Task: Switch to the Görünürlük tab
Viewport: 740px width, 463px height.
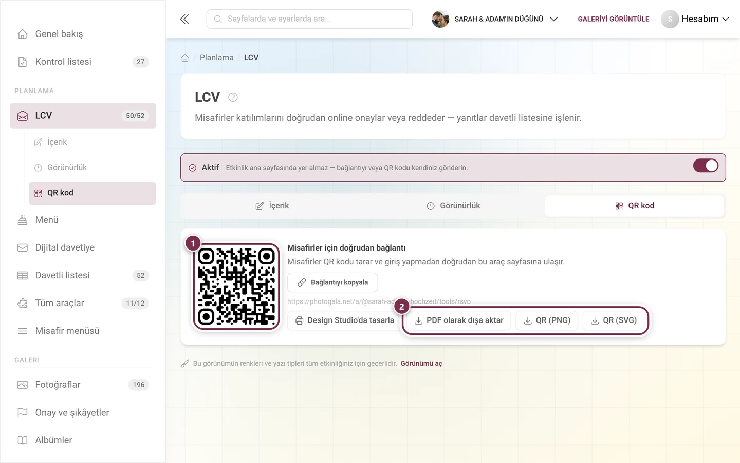Action: 453,206
